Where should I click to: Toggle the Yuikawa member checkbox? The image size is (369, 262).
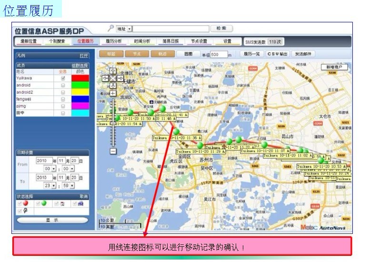pyautogui.click(x=63, y=78)
